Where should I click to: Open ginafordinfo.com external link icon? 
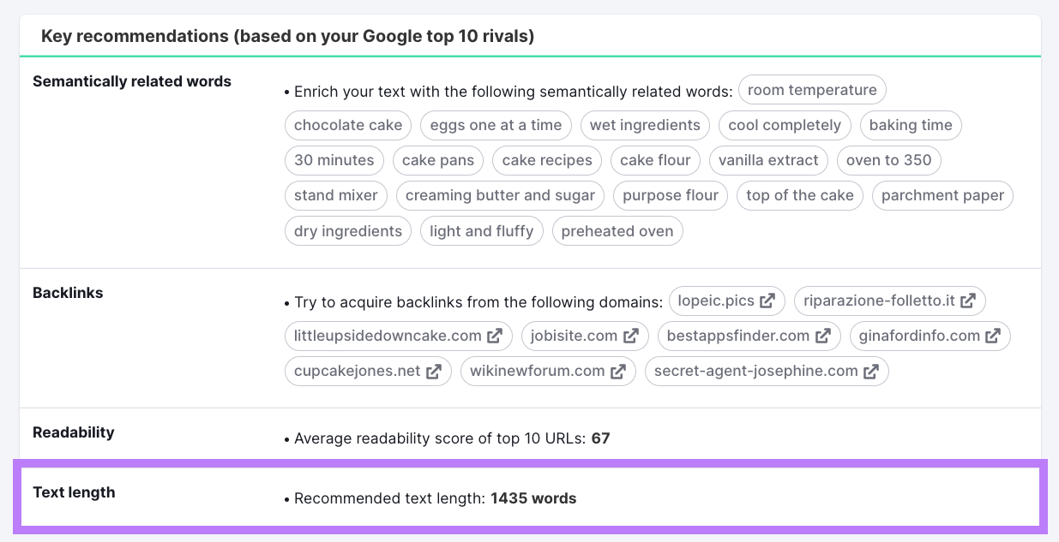point(993,336)
